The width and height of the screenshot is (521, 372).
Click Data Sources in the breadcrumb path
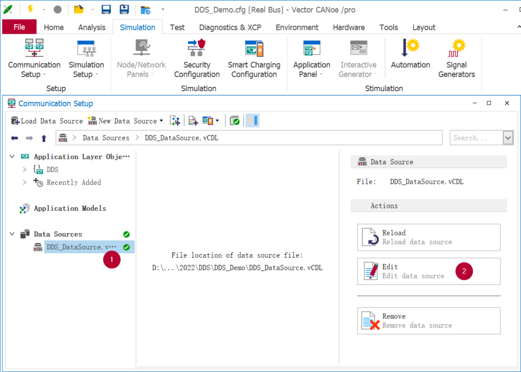click(106, 138)
